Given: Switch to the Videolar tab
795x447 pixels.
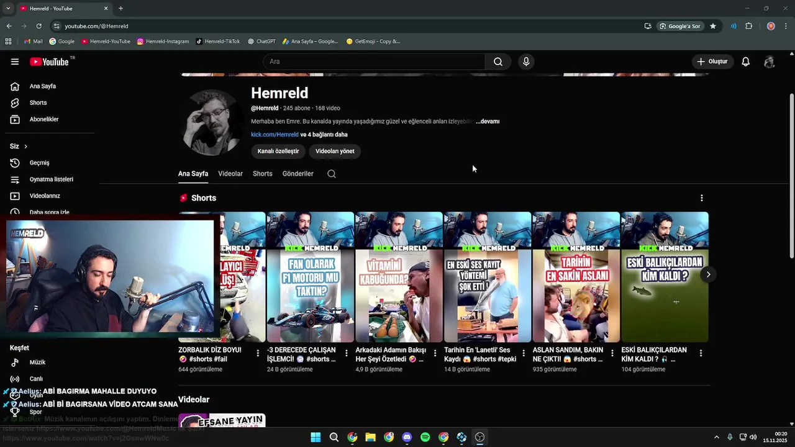Looking at the screenshot, I should pos(230,174).
